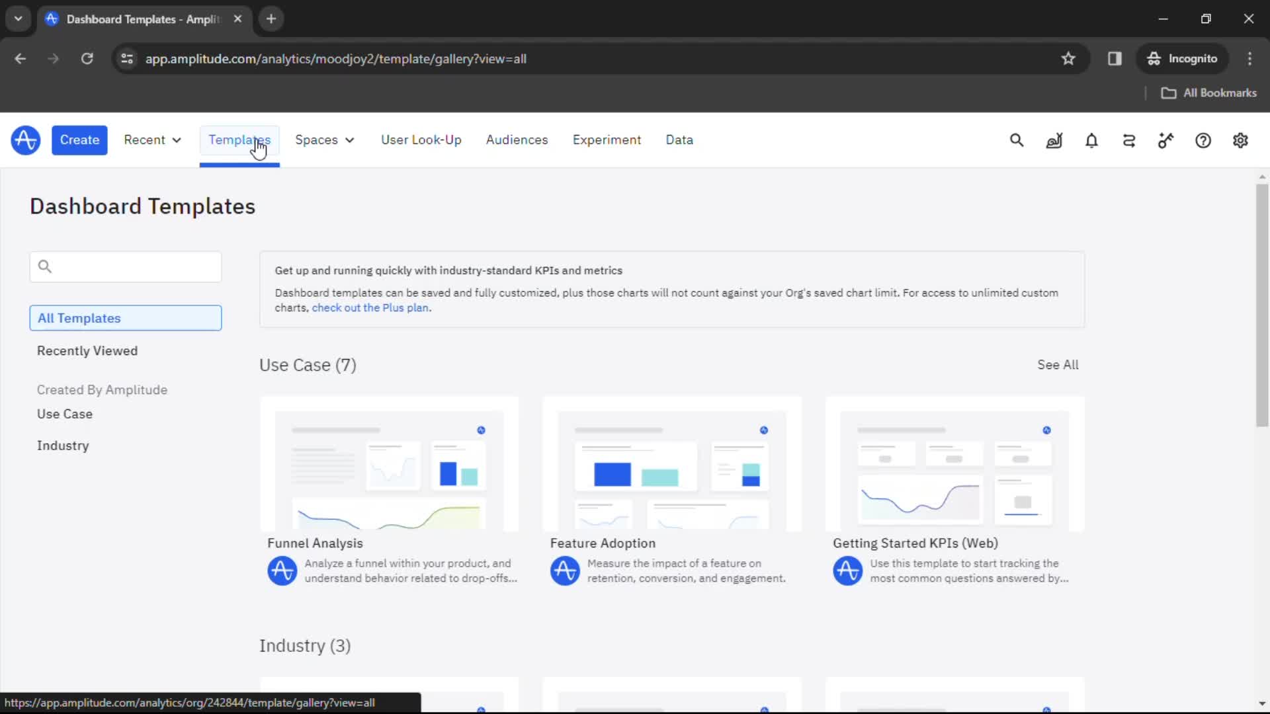Viewport: 1270px width, 714px height.
Task: Click the Amplitude home logo icon
Action: click(24, 139)
